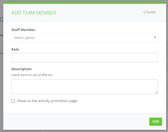Viewport: 168px width, 132px height.
Task: Click the 'Select option' placeholder text
Action: [x=24, y=38]
